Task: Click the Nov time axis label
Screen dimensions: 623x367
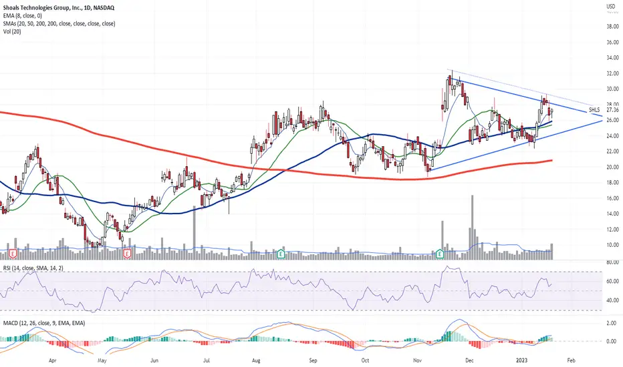Action: [x=417, y=360]
